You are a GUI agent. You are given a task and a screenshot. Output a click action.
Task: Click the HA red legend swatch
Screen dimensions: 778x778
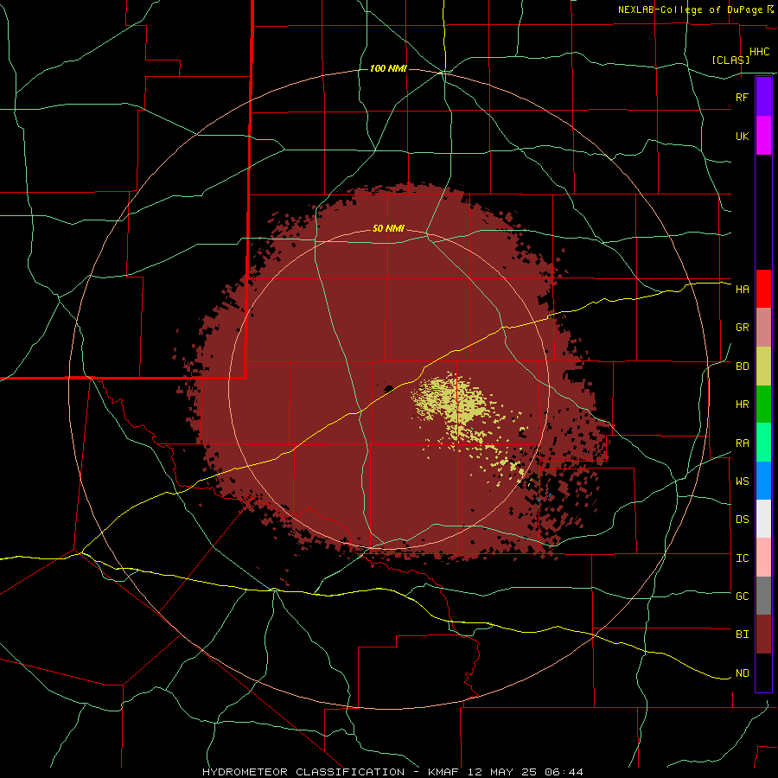763,289
